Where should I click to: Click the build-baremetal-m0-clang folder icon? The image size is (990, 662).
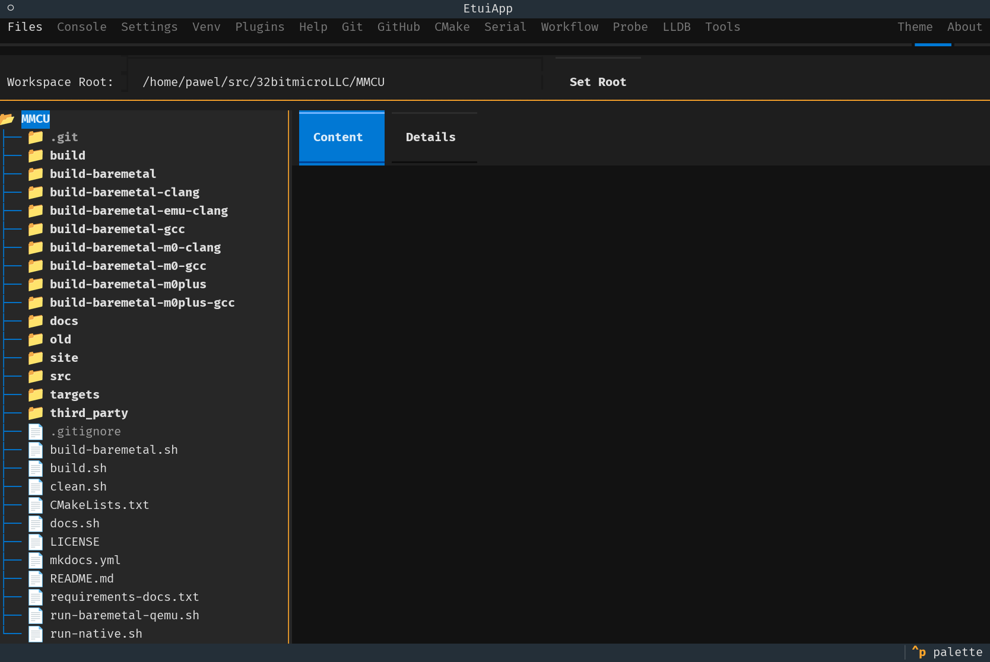(36, 247)
